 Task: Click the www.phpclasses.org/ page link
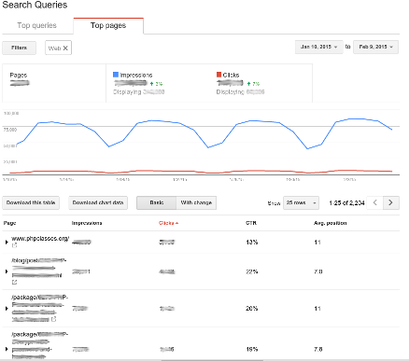40,239
